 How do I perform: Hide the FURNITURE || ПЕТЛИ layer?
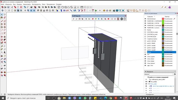pyautogui.click(x=145, y=23)
